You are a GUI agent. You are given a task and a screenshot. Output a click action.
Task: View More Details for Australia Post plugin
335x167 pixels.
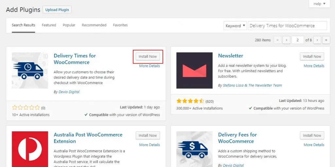click(x=150, y=145)
